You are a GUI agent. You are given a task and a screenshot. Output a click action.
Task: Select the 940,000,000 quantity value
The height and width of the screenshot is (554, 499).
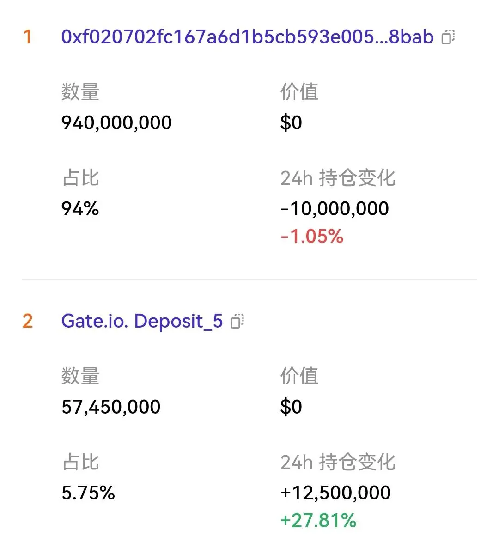tap(116, 123)
